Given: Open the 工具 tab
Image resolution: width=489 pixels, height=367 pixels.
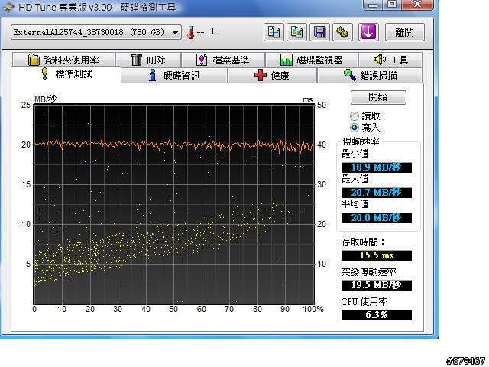Looking at the screenshot, I should (x=390, y=60).
